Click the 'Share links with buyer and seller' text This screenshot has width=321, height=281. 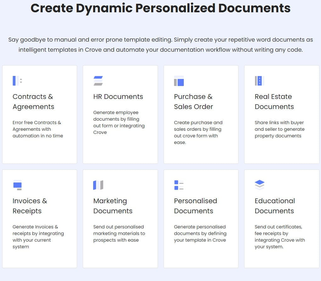coord(279,129)
